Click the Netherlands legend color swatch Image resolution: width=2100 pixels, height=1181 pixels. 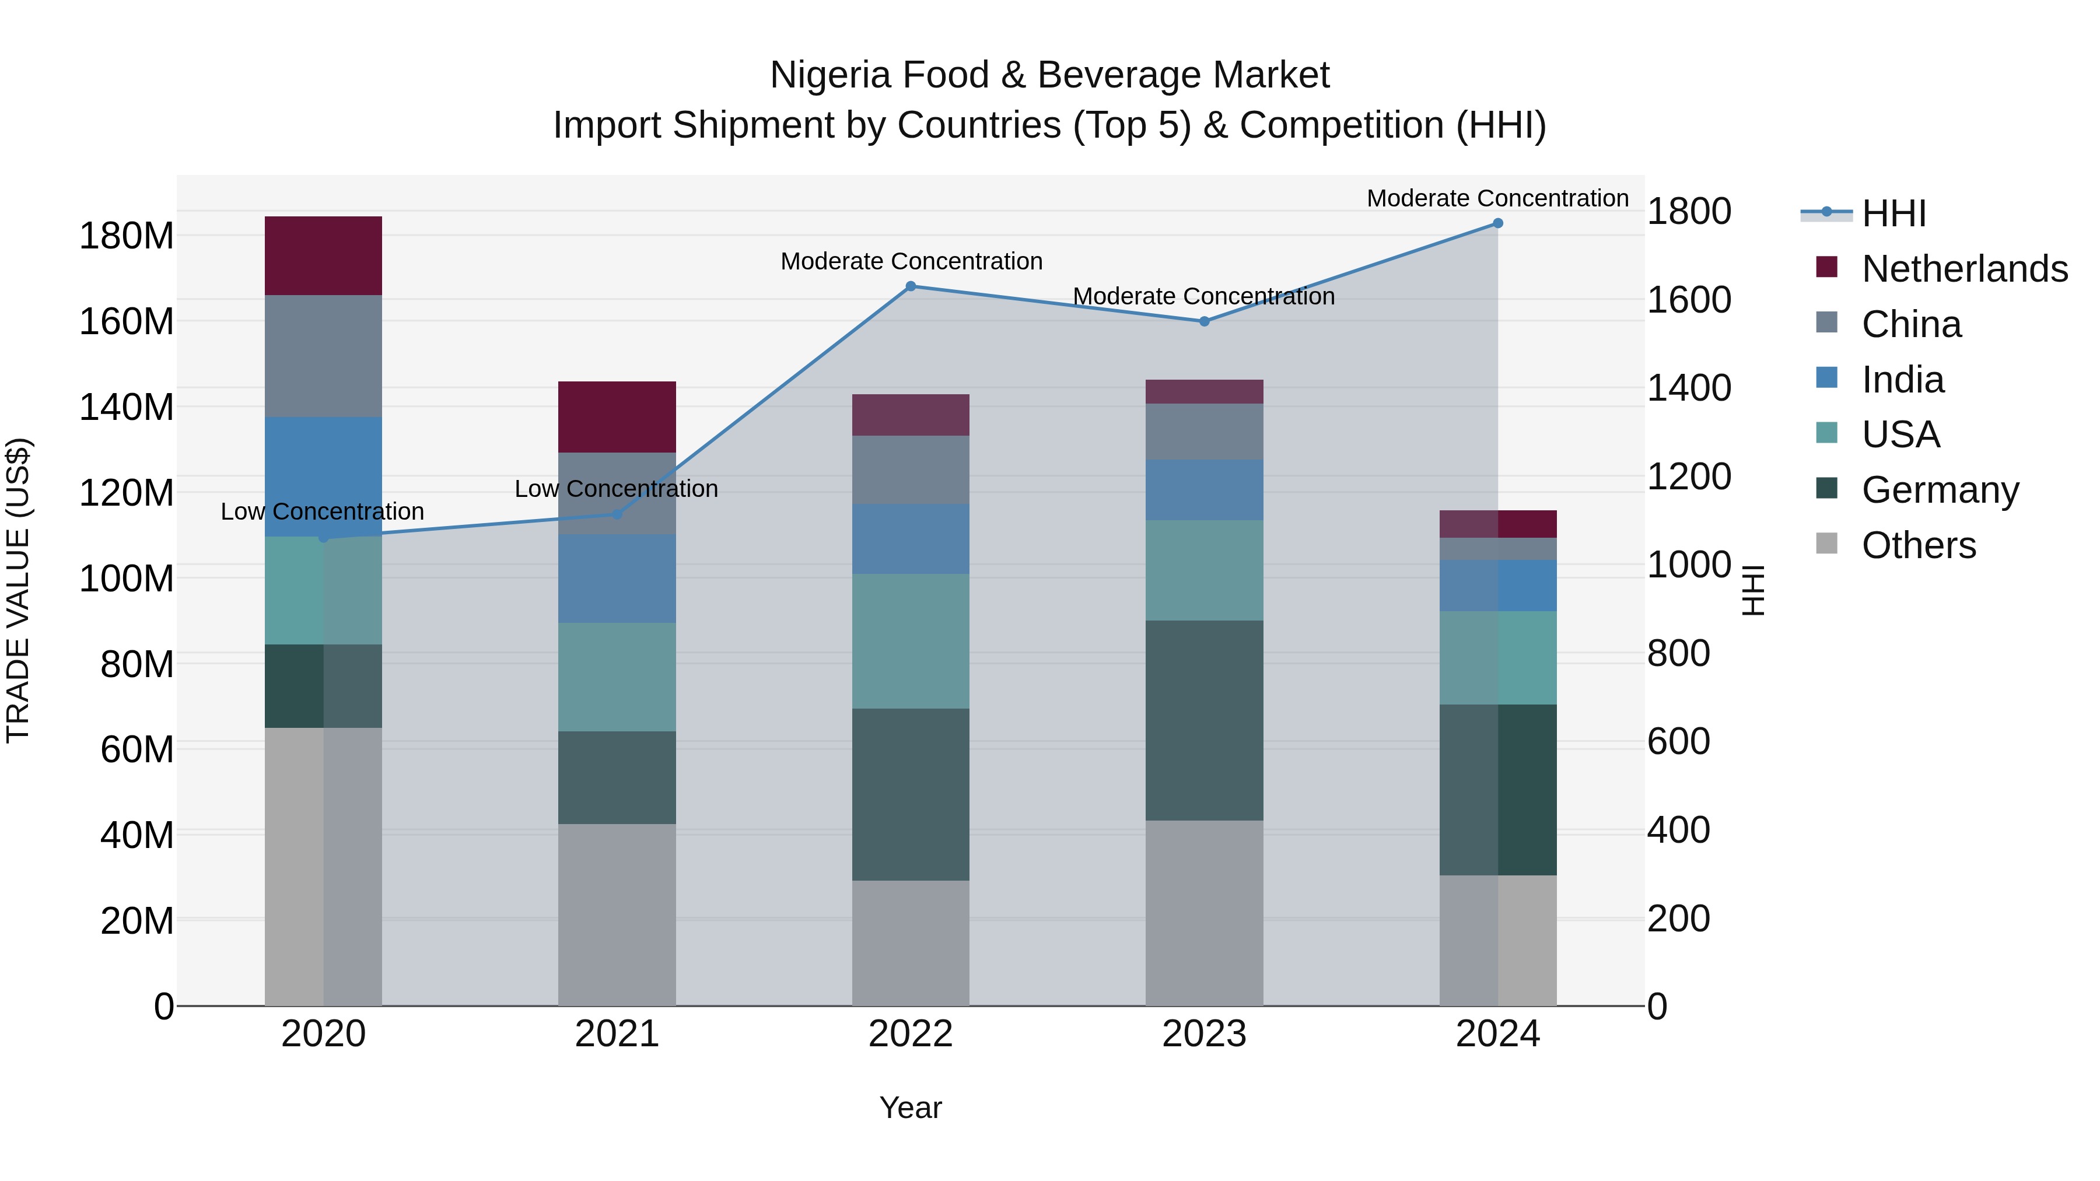(x=1827, y=267)
